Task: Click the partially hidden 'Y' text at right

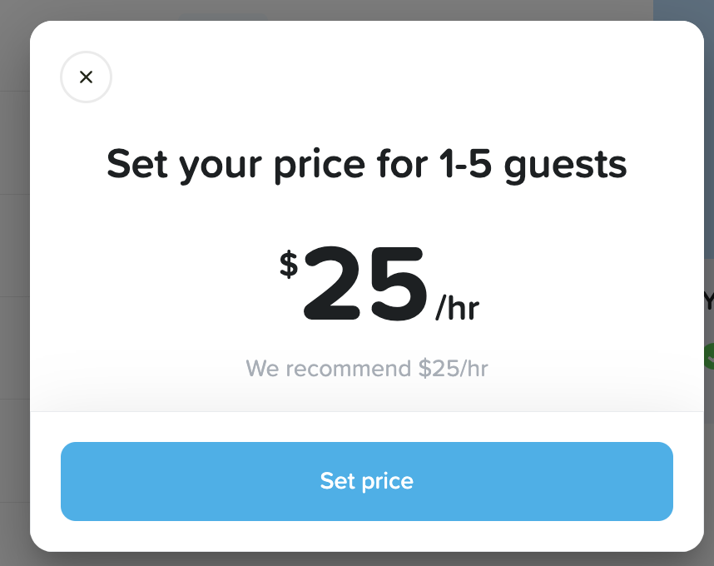Action: coord(709,301)
